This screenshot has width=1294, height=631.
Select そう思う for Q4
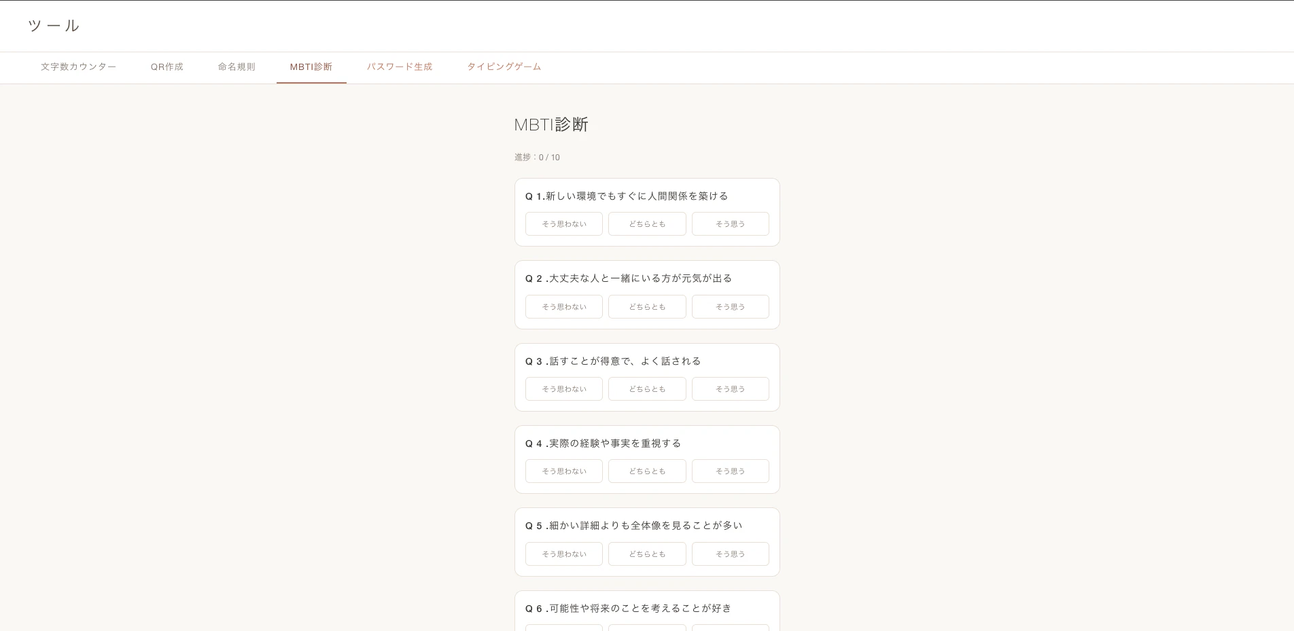pyautogui.click(x=731, y=471)
